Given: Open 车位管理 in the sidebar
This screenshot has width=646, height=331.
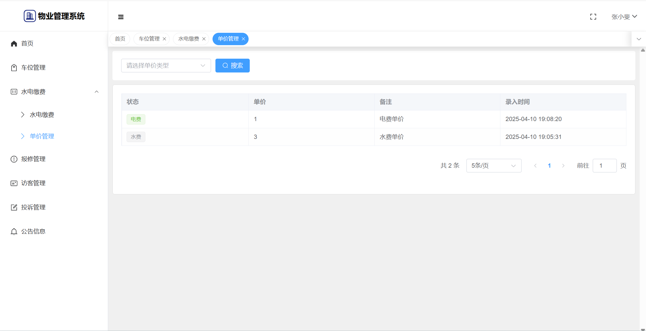Looking at the screenshot, I should tap(33, 68).
